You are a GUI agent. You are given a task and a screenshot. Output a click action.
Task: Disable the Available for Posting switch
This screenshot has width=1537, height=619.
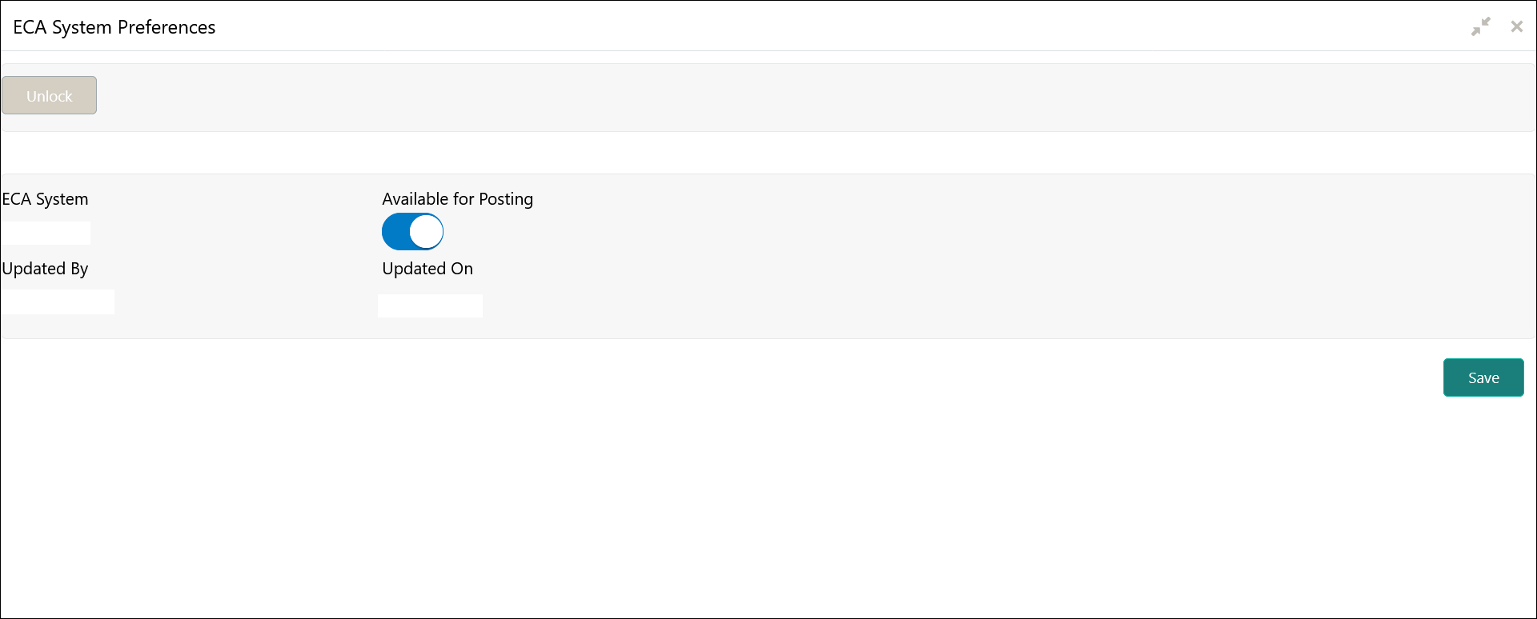click(412, 232)
